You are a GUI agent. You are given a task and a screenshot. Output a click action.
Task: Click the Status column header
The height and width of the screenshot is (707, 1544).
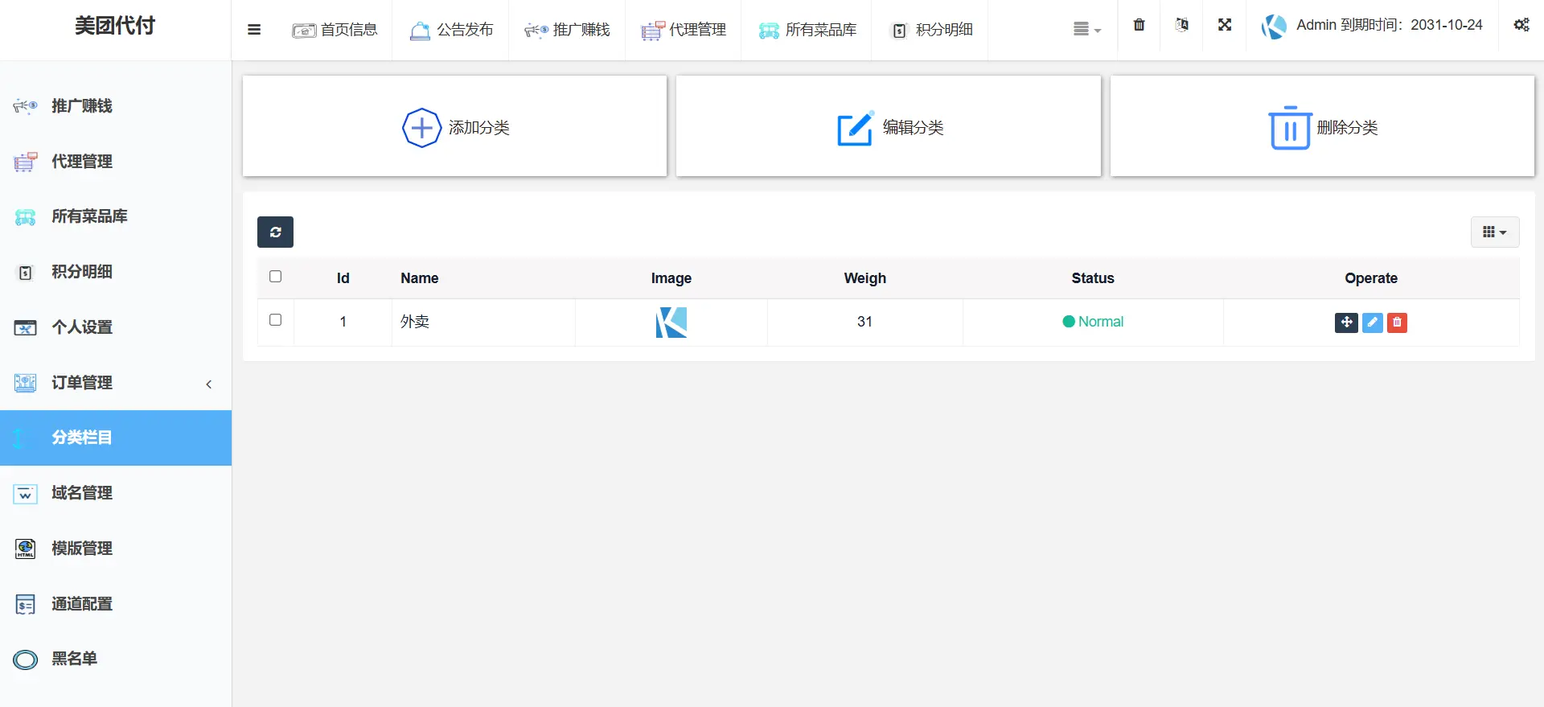coord(1093,278)
